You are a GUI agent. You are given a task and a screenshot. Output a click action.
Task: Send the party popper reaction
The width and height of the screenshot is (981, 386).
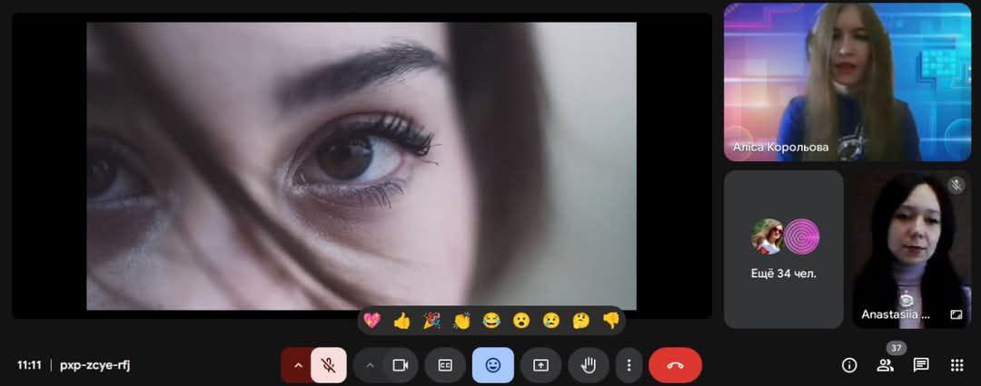[431, 320]
